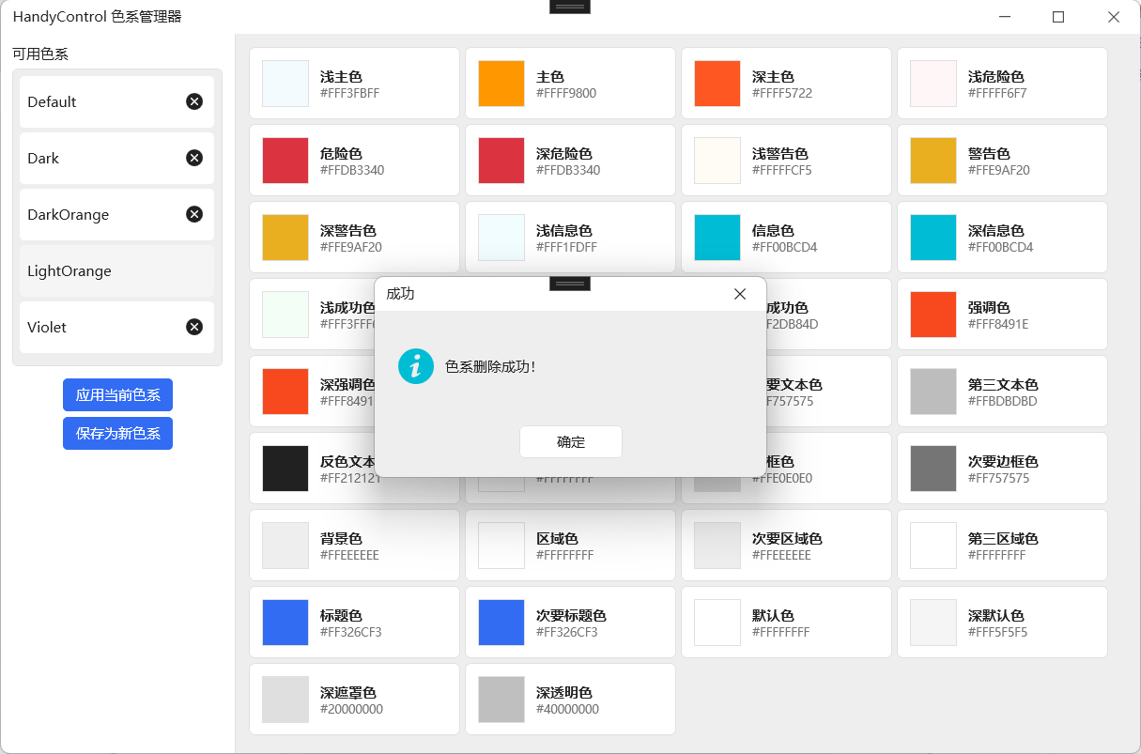Click the 强调色 swatch

933,315
